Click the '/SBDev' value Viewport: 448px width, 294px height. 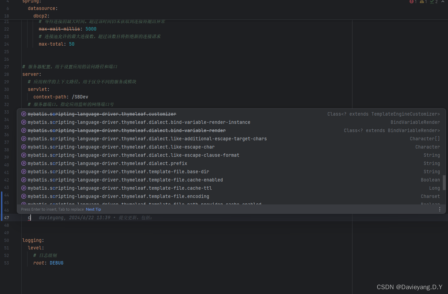tap(80, 97)
